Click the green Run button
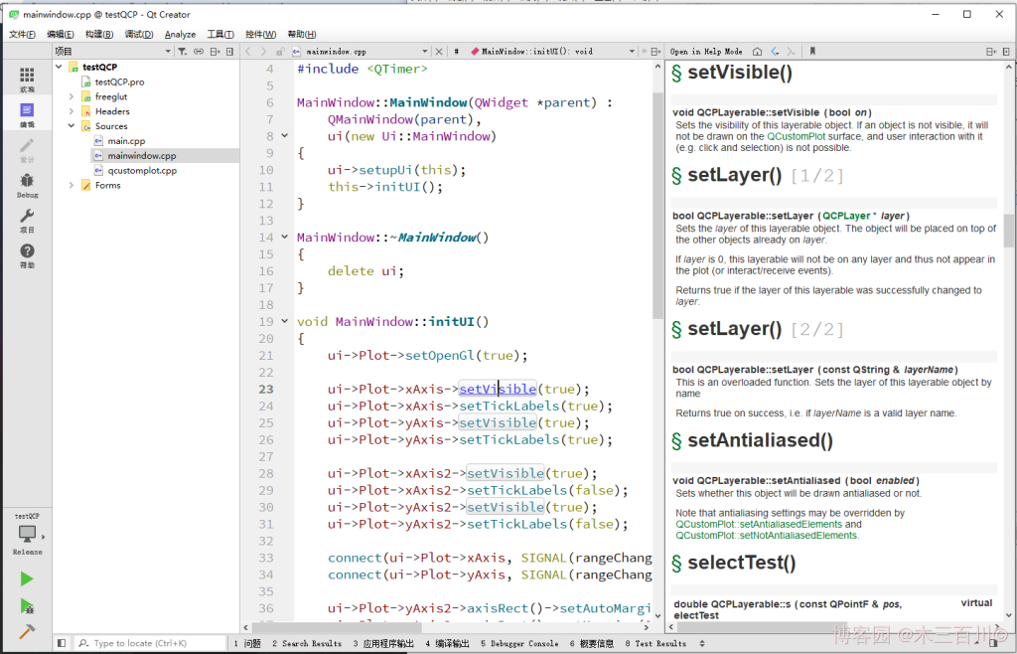 [27, 578]
